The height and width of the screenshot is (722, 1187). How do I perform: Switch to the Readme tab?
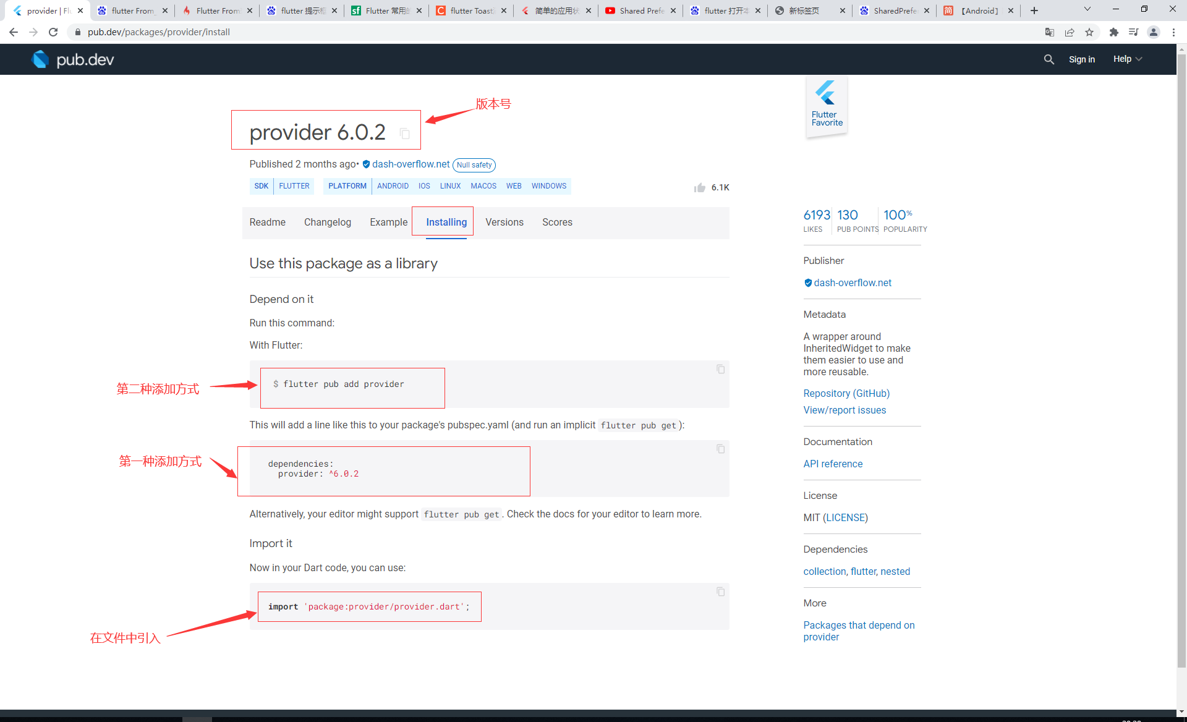(x=268, y=223)
